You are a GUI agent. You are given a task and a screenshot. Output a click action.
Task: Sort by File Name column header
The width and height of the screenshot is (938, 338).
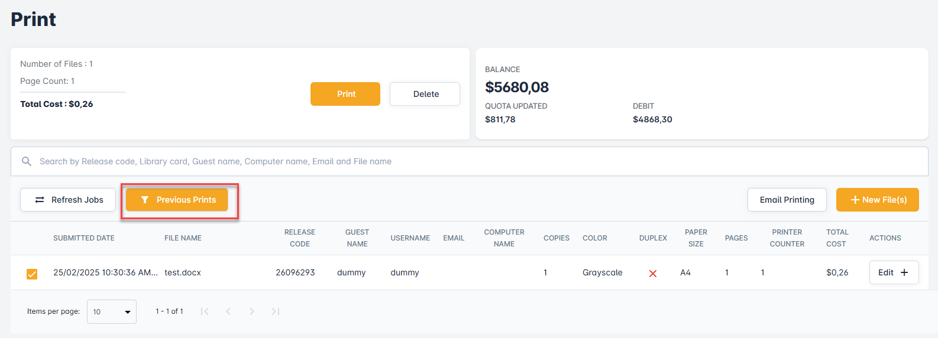[183, 238]
